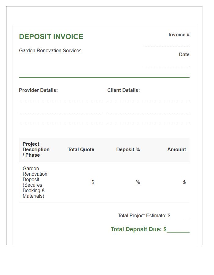Click the Garden Renovation Deposit description cell
214x275 pixels.
point(35,182)
